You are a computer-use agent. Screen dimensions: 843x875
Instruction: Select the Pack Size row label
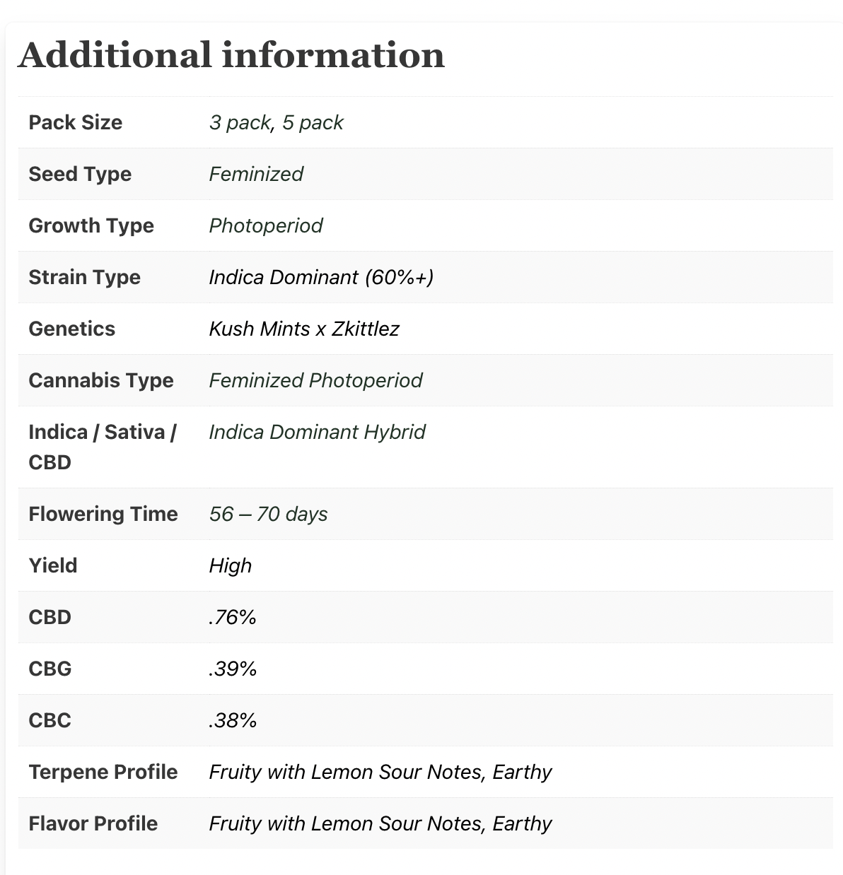(76, 122)
